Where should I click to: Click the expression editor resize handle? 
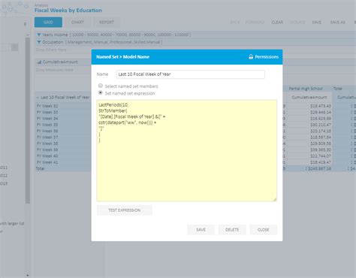[275, 199]
